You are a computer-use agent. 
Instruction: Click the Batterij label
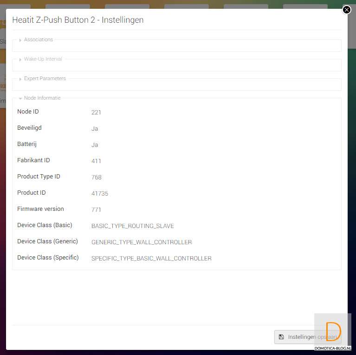tap(27, 144)
